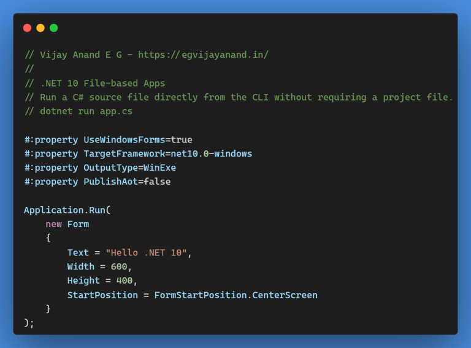Click the OutputType property name

(x=110, y=168)
